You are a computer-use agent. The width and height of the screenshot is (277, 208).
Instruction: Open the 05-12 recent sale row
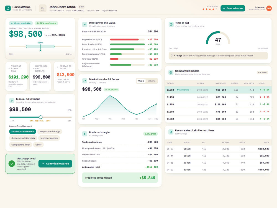tap(218, 149)
